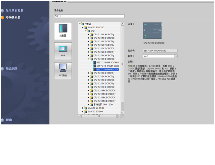Image resolution: width=215 pixels, height=165 pixels.
Task: Click the CPU 1212C DC/DC/DC folder icon
Action: (x=91, y=49)
